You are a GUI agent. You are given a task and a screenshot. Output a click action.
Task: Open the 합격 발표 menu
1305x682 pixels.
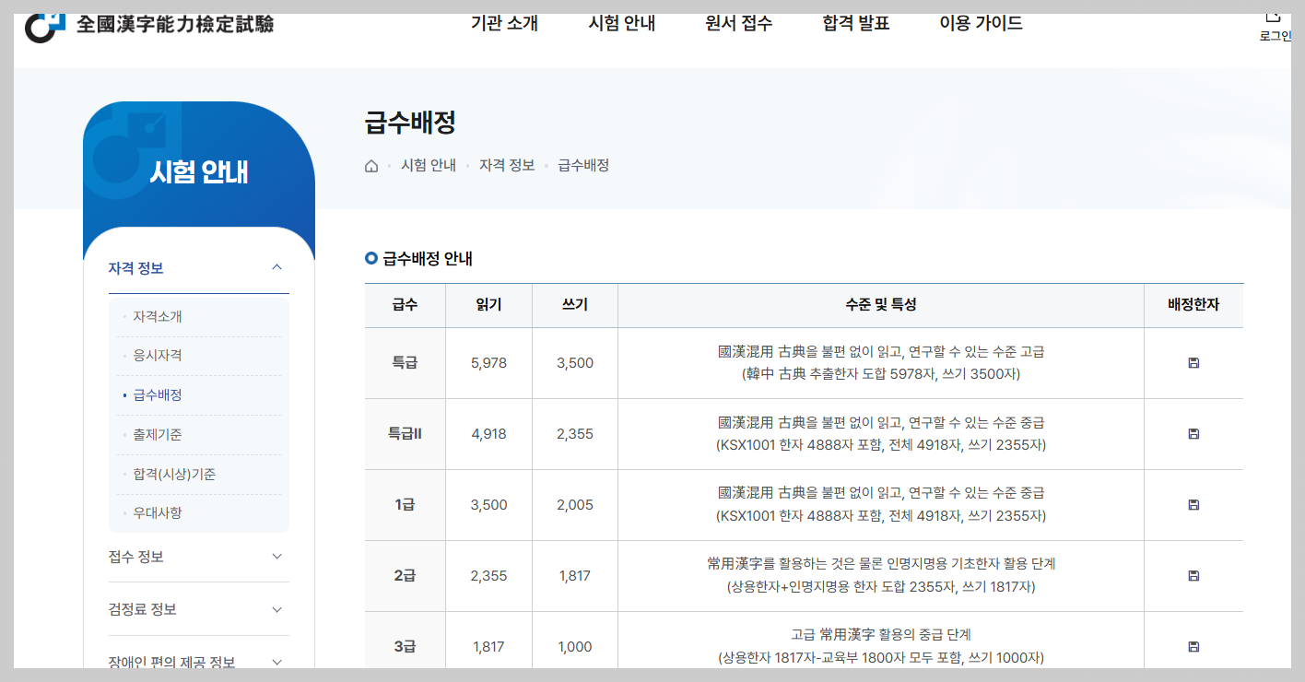(x=854, y=24)
